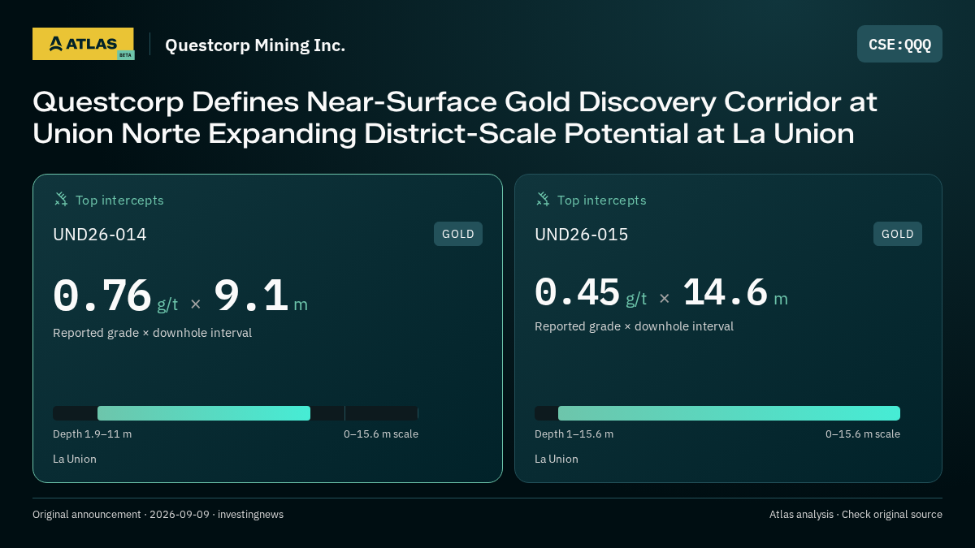Click the GOLD tag on UND26-014 card
Screen dimensions: 975x548
[458, 234]
